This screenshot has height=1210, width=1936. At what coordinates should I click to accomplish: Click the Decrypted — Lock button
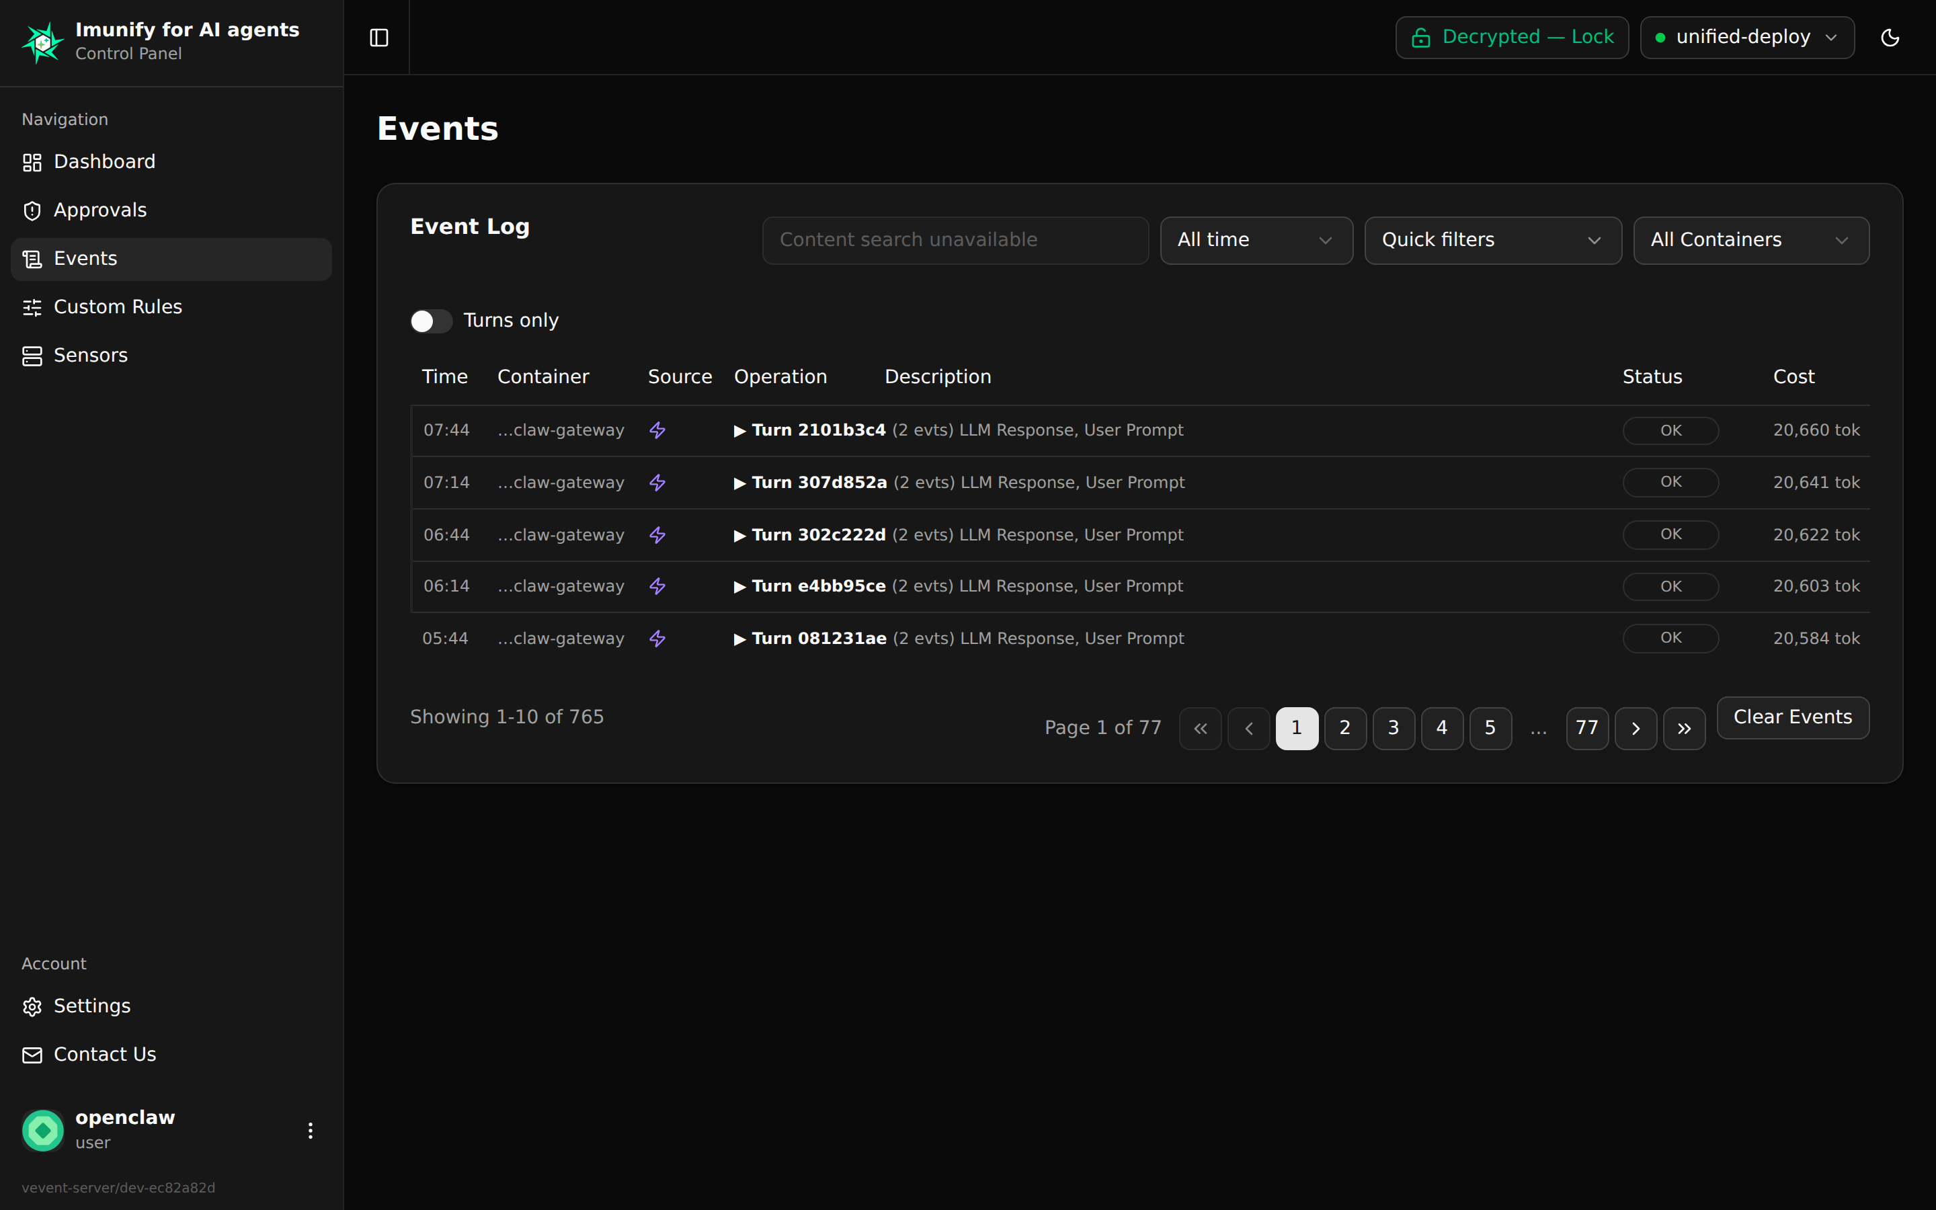click(x=1511, y=38)
